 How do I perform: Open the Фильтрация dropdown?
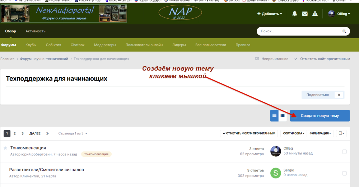(x=321, y=133)
